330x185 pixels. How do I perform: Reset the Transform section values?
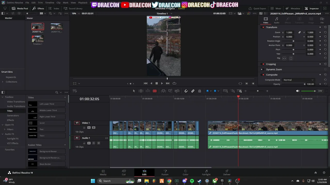tap(325, 27)
